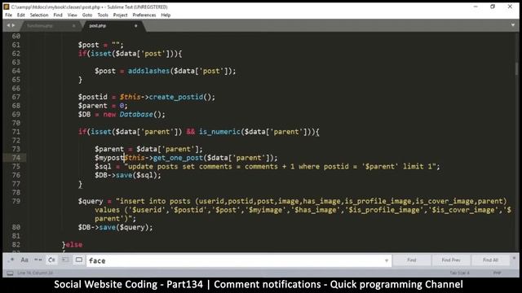This screenshot has width=522, height=293.
Task: Click the Sublime Text title bar icon
Action: 7,7
